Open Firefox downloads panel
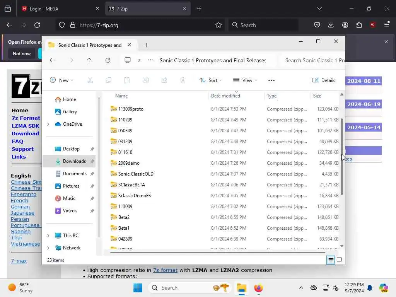 331,25
